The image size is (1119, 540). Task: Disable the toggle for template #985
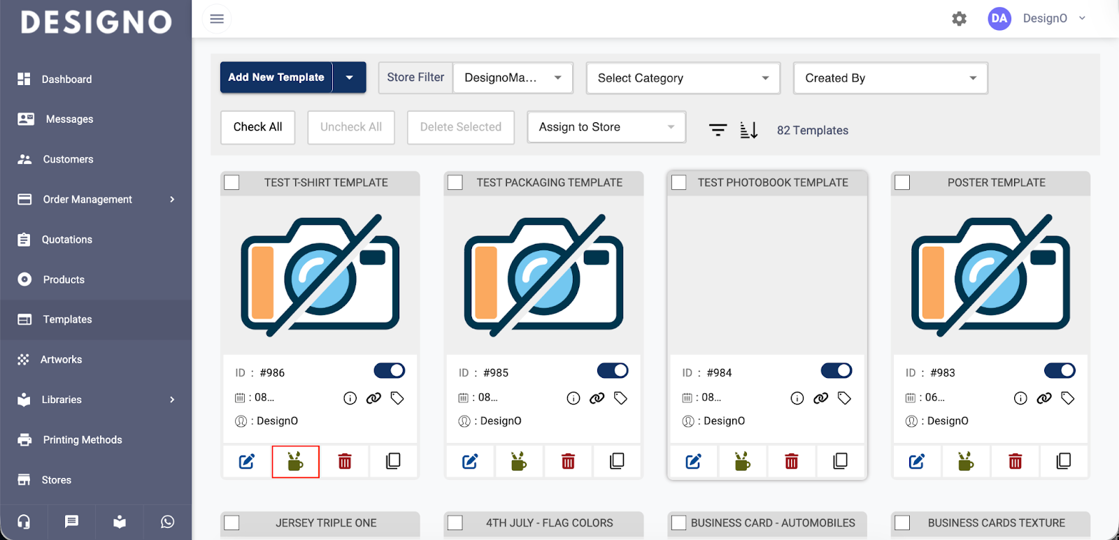[613, 371]
